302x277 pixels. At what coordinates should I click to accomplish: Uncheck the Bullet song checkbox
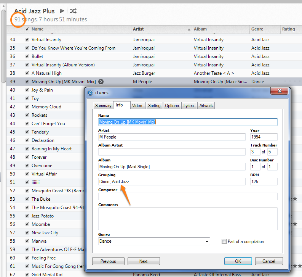tap(27, 56)
